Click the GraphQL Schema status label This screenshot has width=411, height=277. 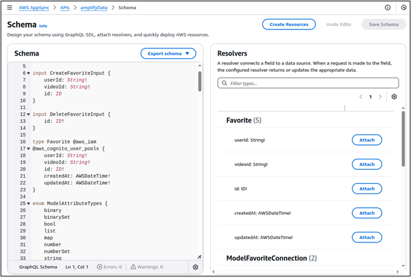[x=38, y=267]
